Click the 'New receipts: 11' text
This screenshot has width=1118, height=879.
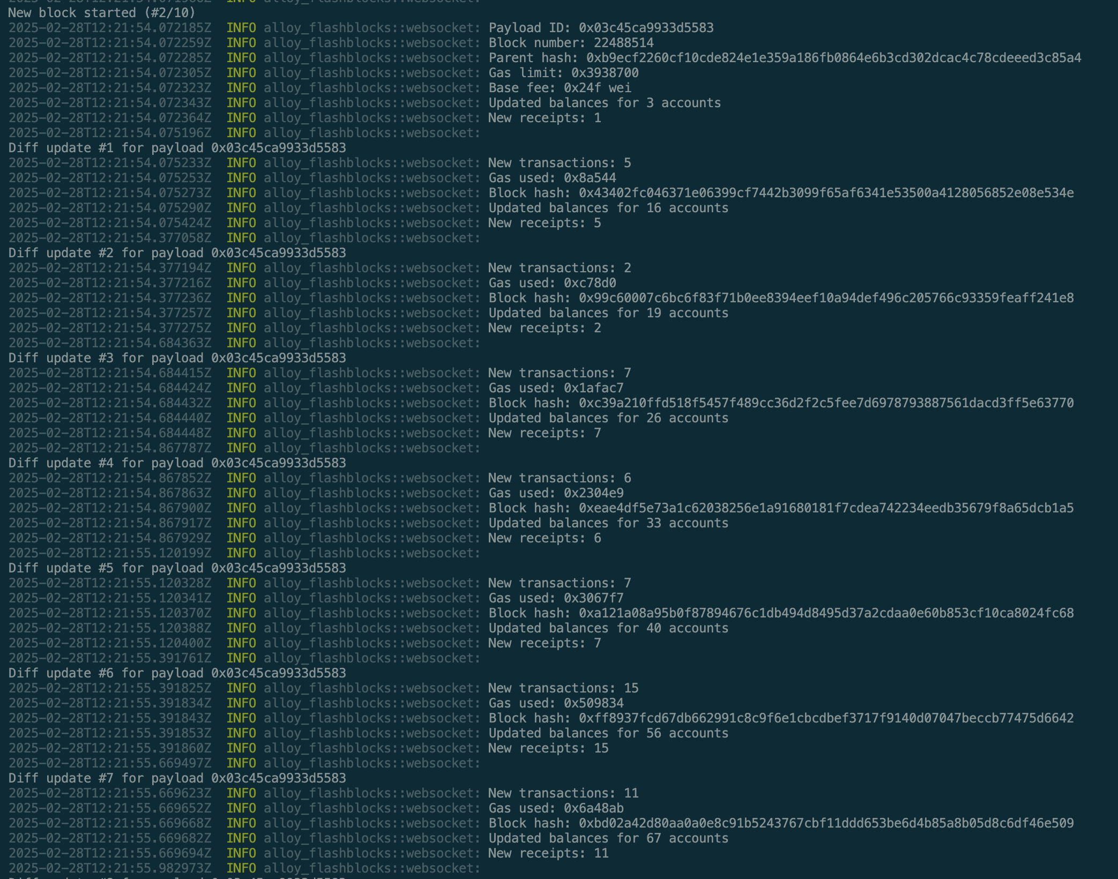[548, 853]
